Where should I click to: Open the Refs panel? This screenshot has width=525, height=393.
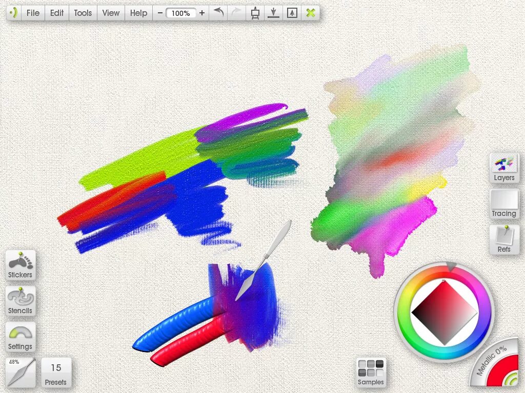pos(504,239)
